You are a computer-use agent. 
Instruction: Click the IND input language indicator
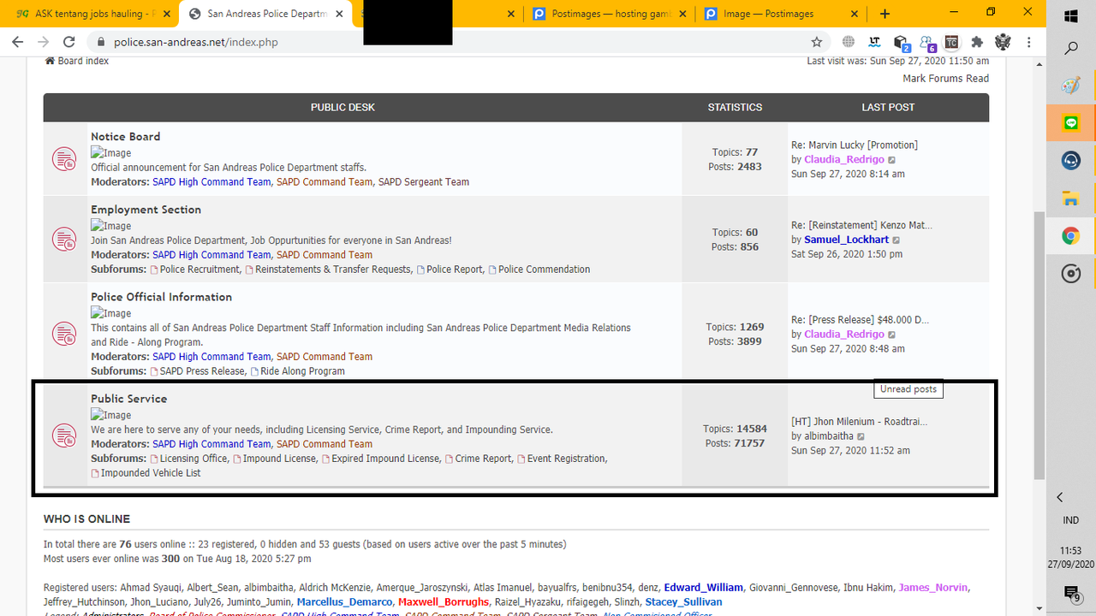tap(1070, 520)
